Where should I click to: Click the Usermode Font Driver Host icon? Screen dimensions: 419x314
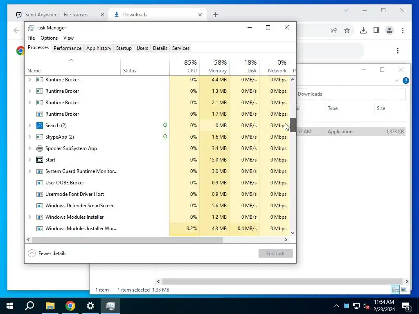[x=40, y=194]
